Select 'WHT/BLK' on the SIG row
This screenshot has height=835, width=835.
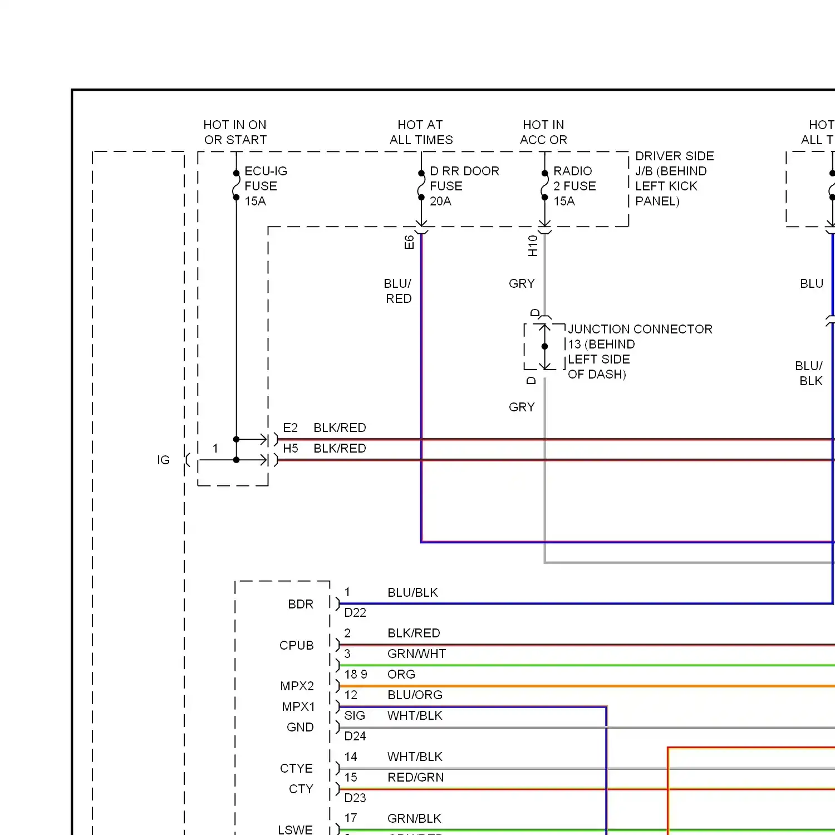(x=415, y=716)
